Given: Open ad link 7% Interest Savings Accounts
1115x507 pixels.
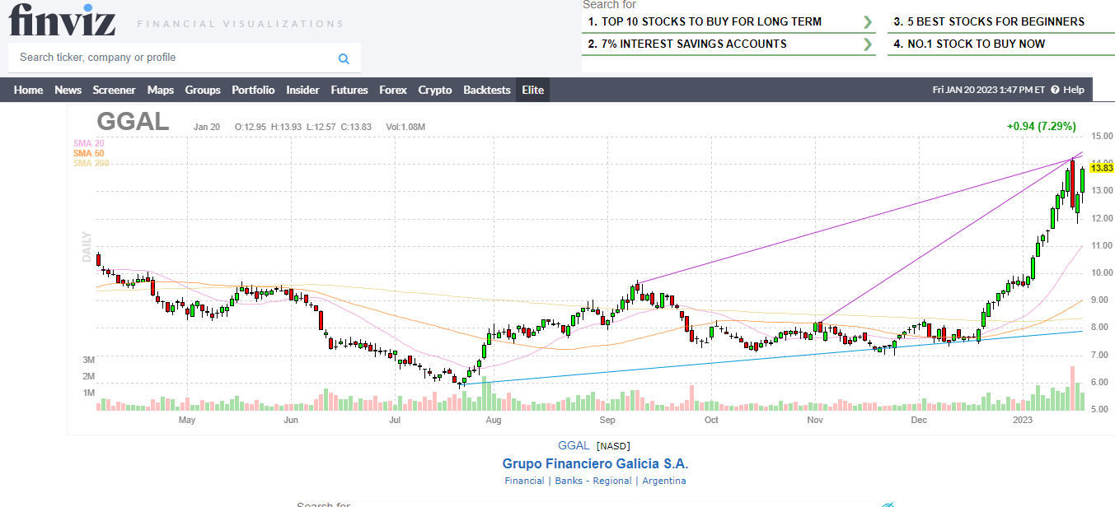Looking at the screenshot, I should (687, 44).
